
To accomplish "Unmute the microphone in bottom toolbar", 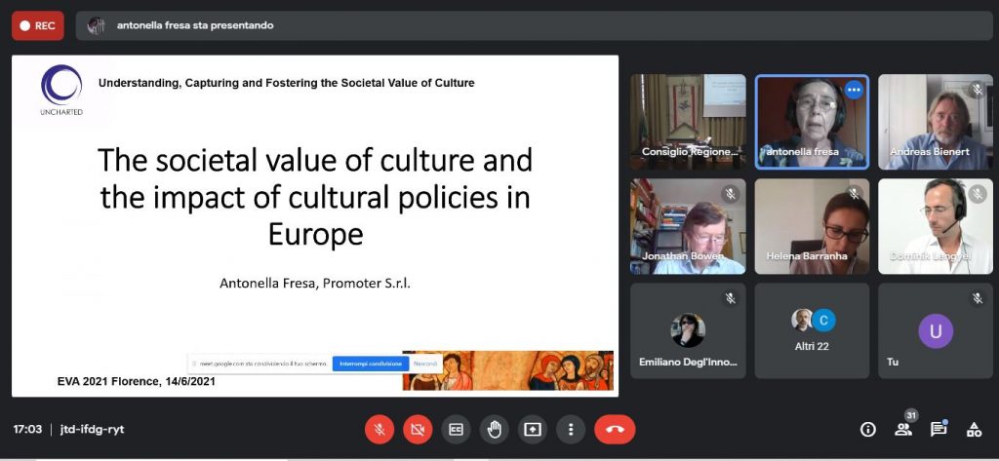I will [380, 429].
